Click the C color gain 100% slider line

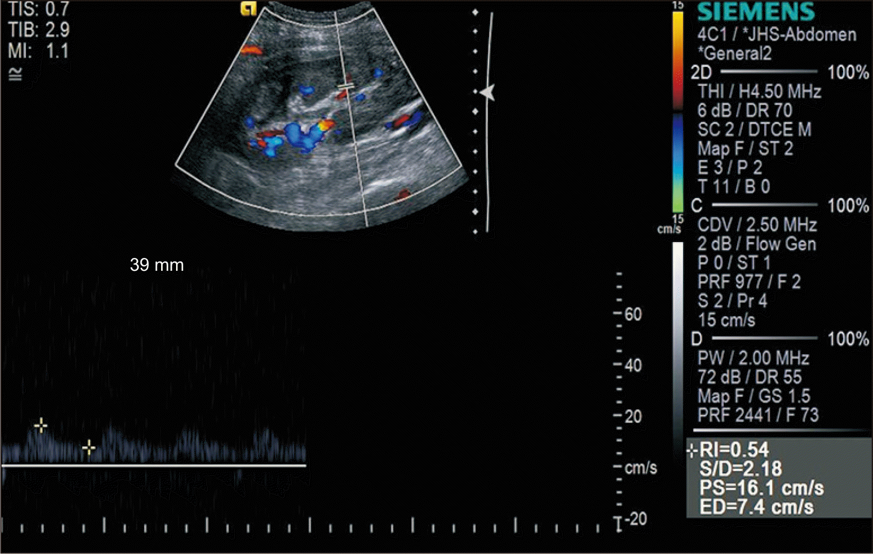[x=765, y=205]
